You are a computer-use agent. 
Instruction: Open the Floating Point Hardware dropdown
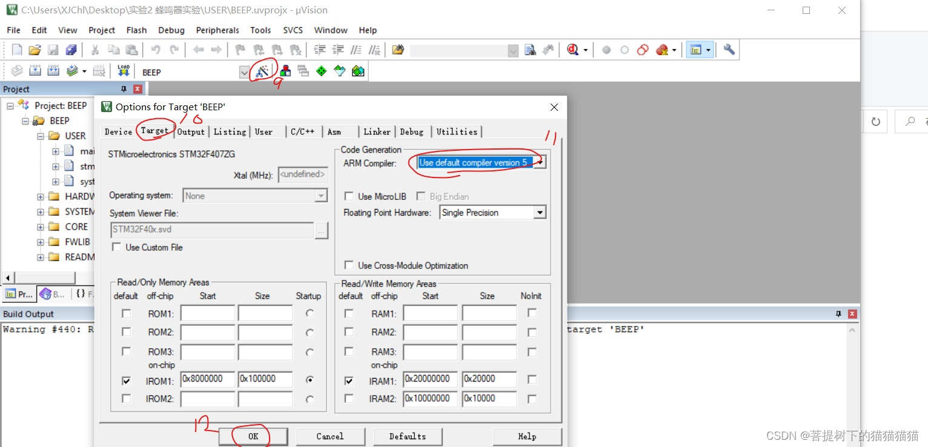(x=540, y=213)
